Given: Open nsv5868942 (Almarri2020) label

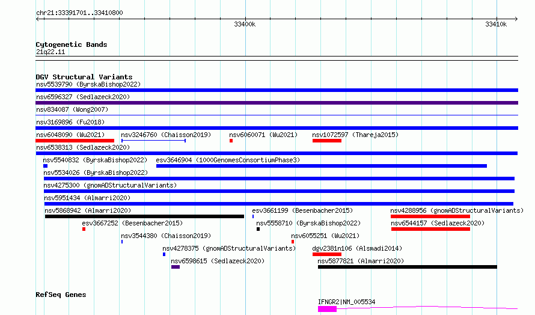Looking at the screenshot, I should click(88, 210).
